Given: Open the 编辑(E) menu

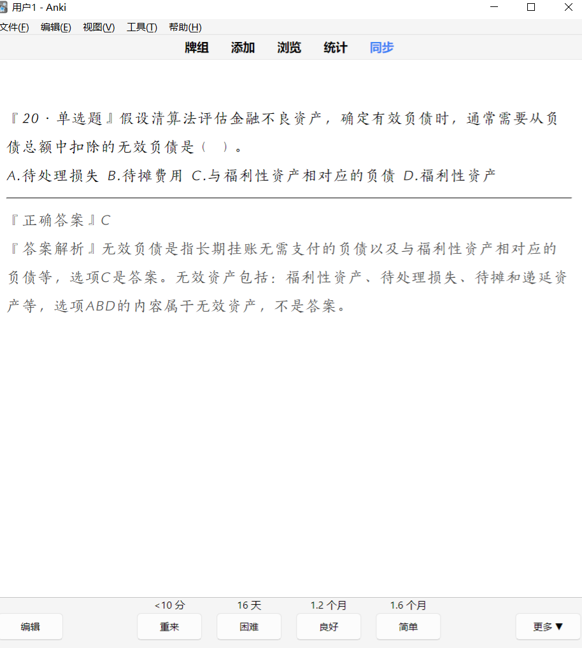Looking at the screenshot, I should pos(56,27).
